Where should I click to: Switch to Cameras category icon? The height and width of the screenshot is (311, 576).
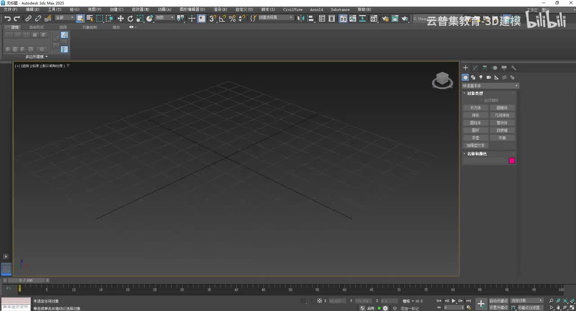[x=488, y=77]
